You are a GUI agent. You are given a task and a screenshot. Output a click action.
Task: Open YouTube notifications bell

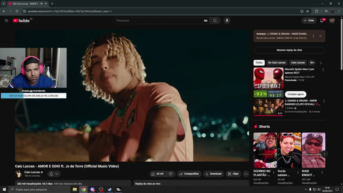322,21
